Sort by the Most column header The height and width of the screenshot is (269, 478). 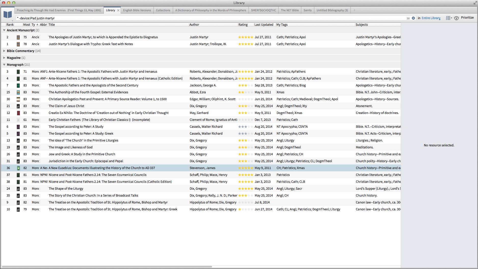pyautogui.click(x=27, y=24)
